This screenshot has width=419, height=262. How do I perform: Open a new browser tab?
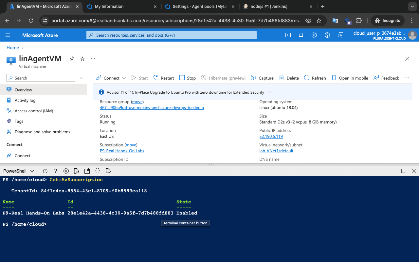point(323,7)
